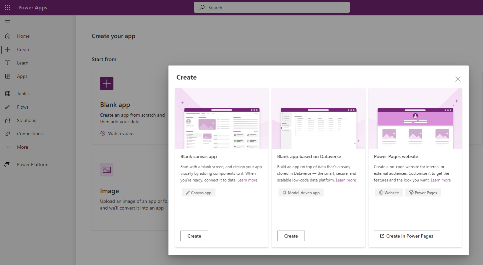Click Create under Blank canvas app
The width and height of the screenshot is (483, 265).
pyautogui.click(x=194, y=236)
